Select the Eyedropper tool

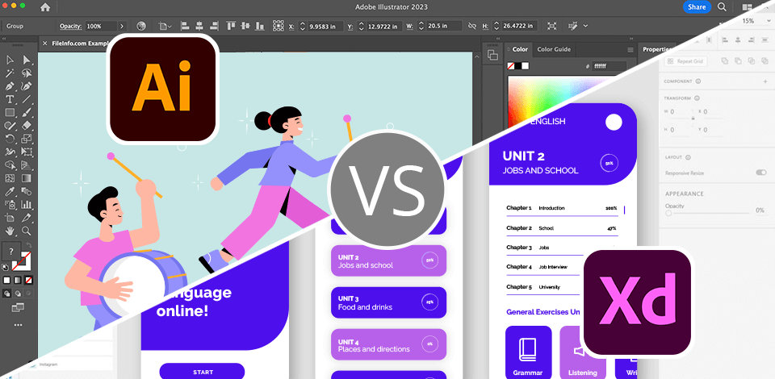10,191
